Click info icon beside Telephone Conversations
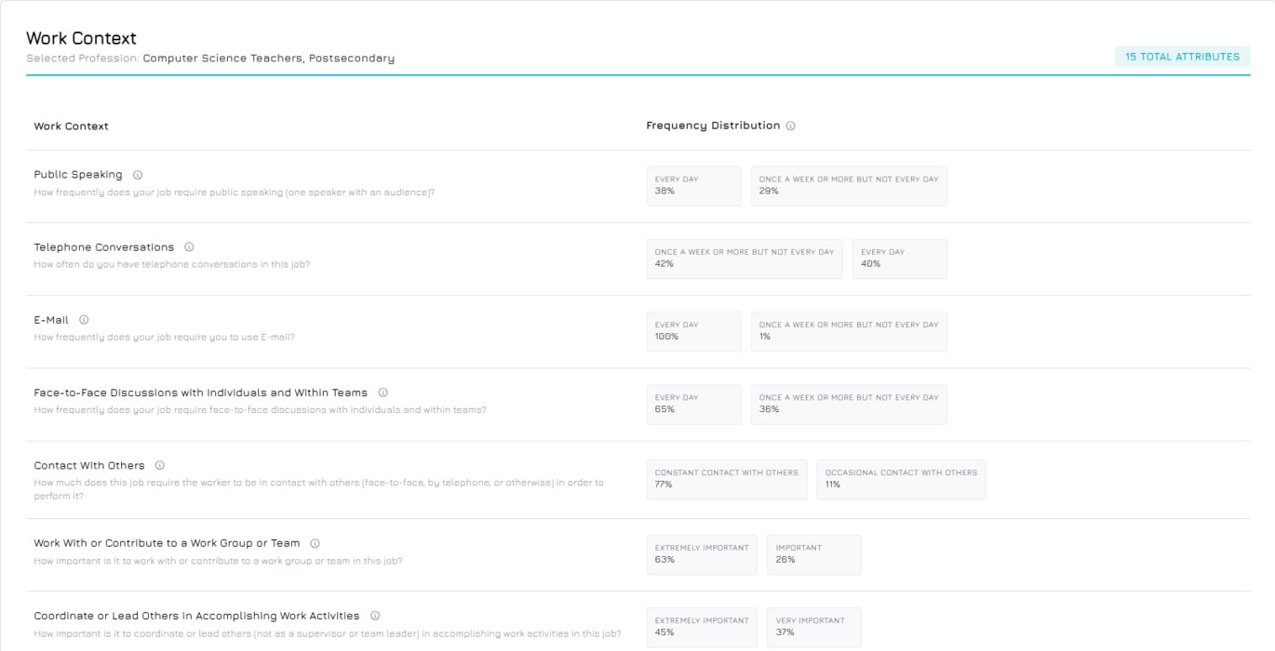Viewport: 1275px width, 651px height. (x=189, y=247)
